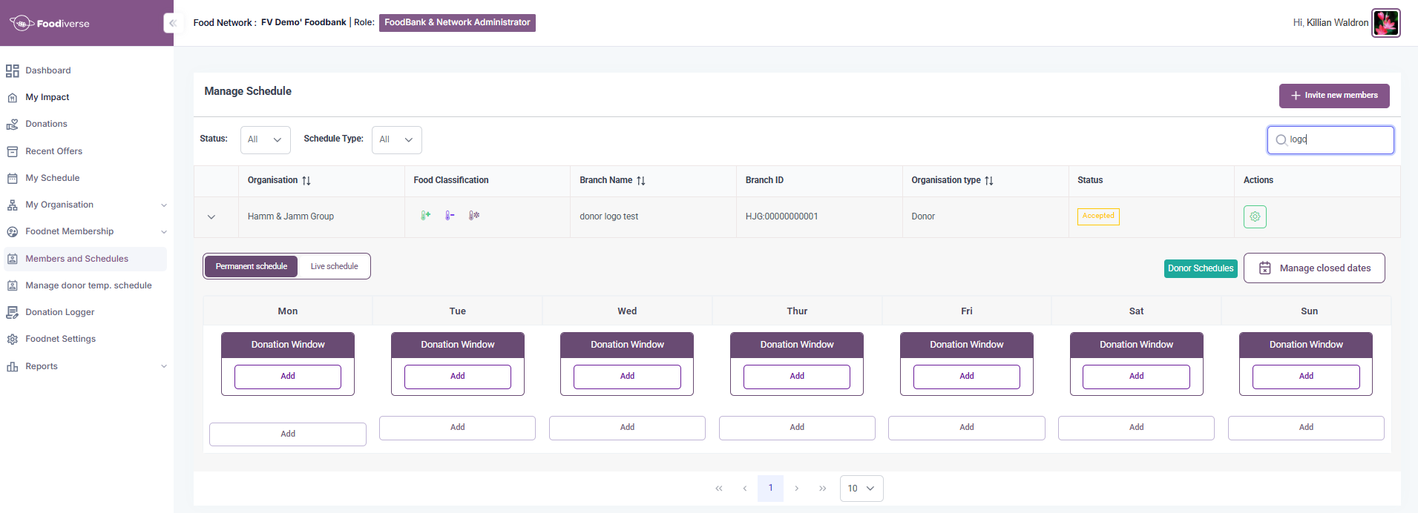Add a Donation Window for Monday
Screen dimensions: 1418x513
tap(288, 377)
